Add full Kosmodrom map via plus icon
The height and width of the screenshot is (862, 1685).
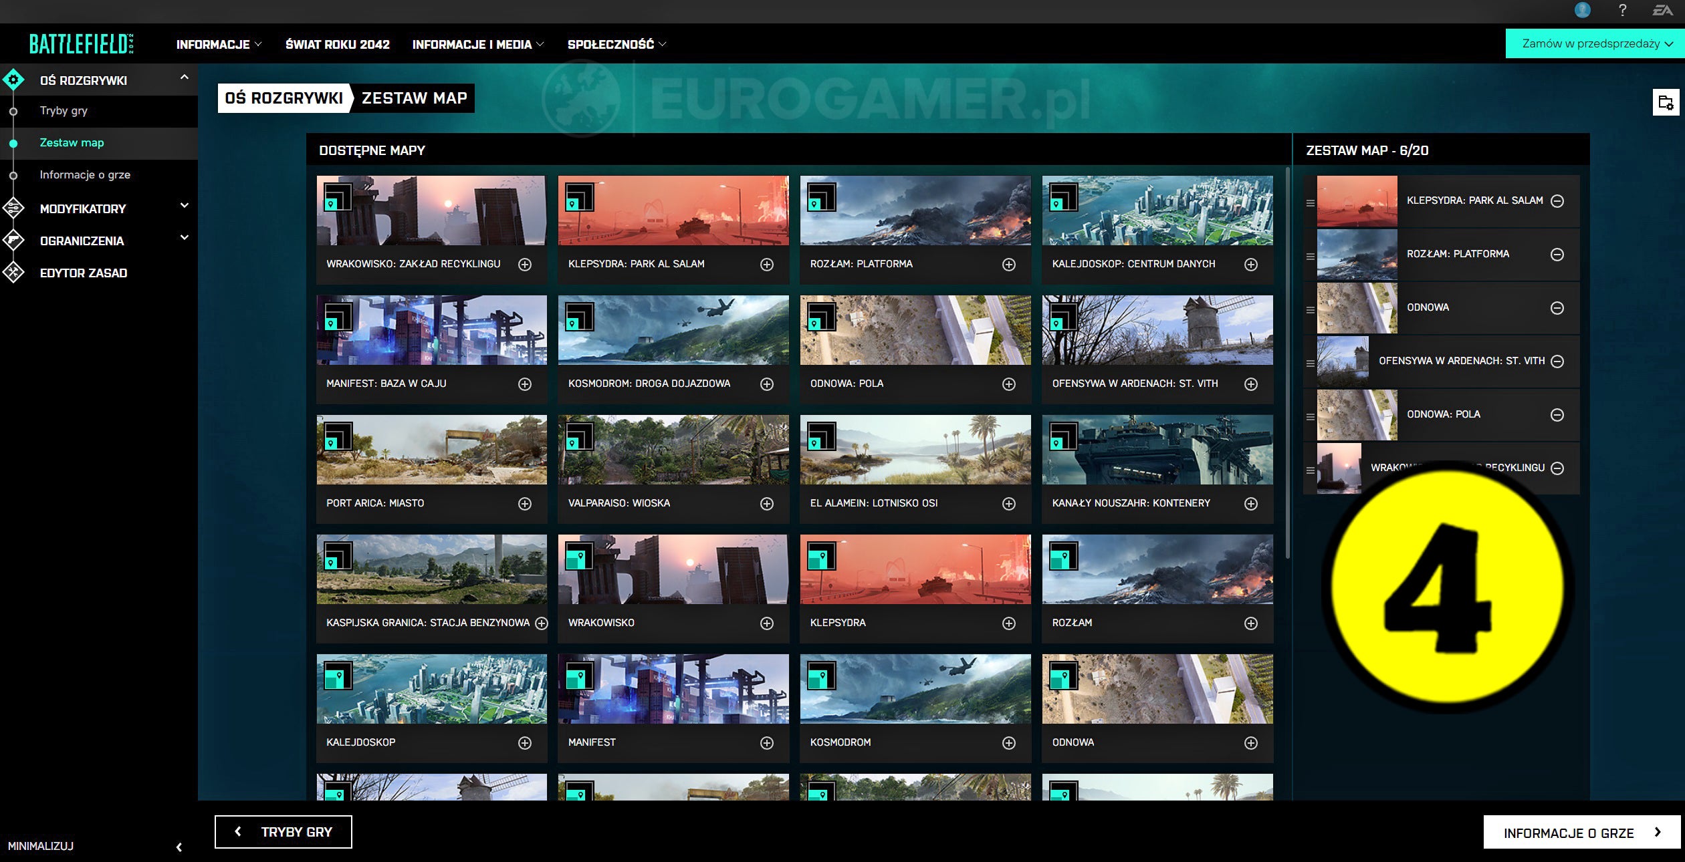click(1009, 743)
